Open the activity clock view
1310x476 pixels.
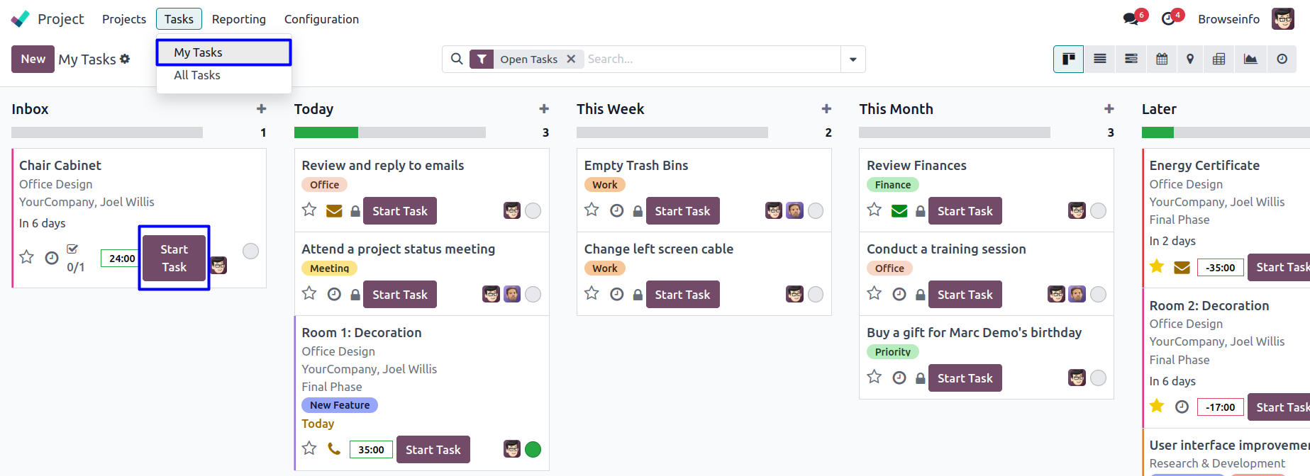[x=1282, y=59]
